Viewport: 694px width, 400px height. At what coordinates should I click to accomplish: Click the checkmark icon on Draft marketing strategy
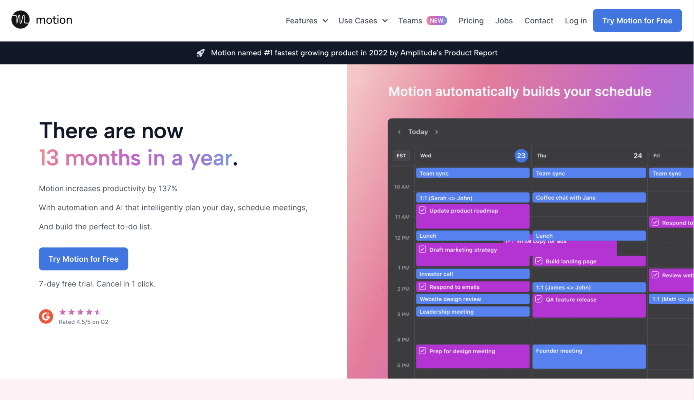click(x=422, y=249)
